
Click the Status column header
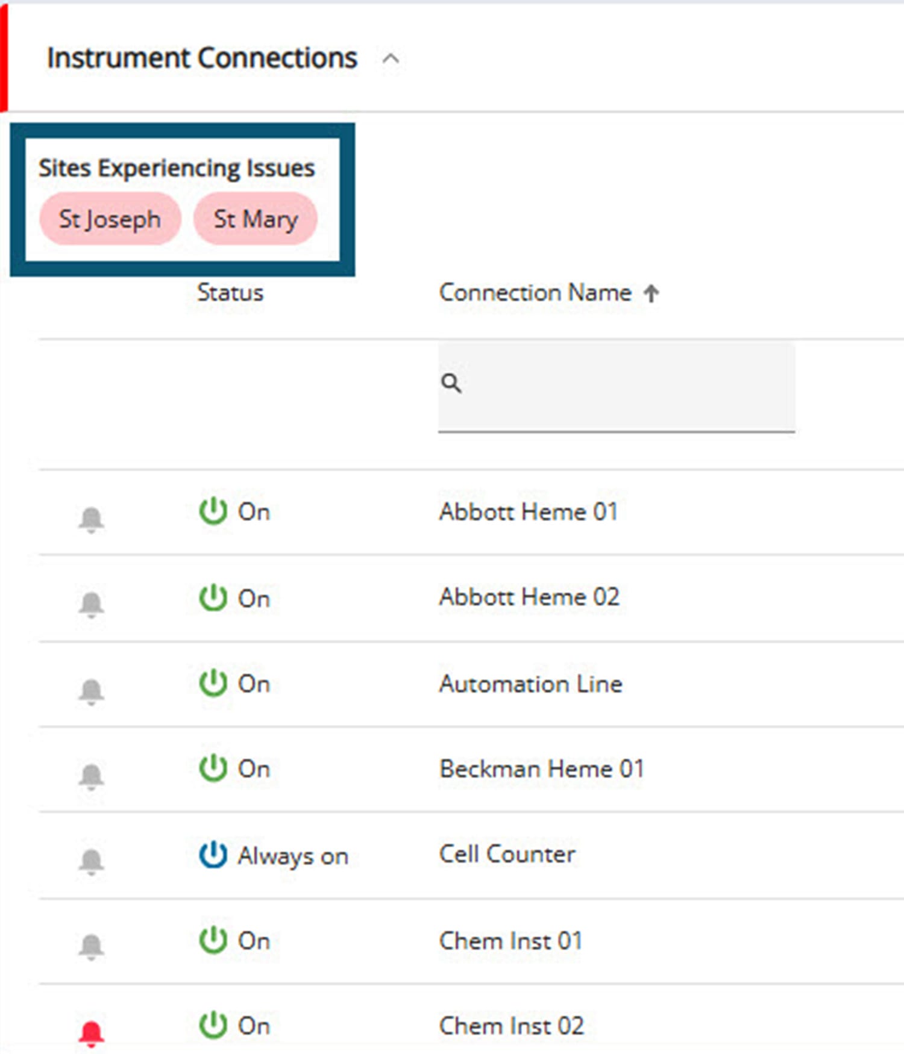click(230, 293)
